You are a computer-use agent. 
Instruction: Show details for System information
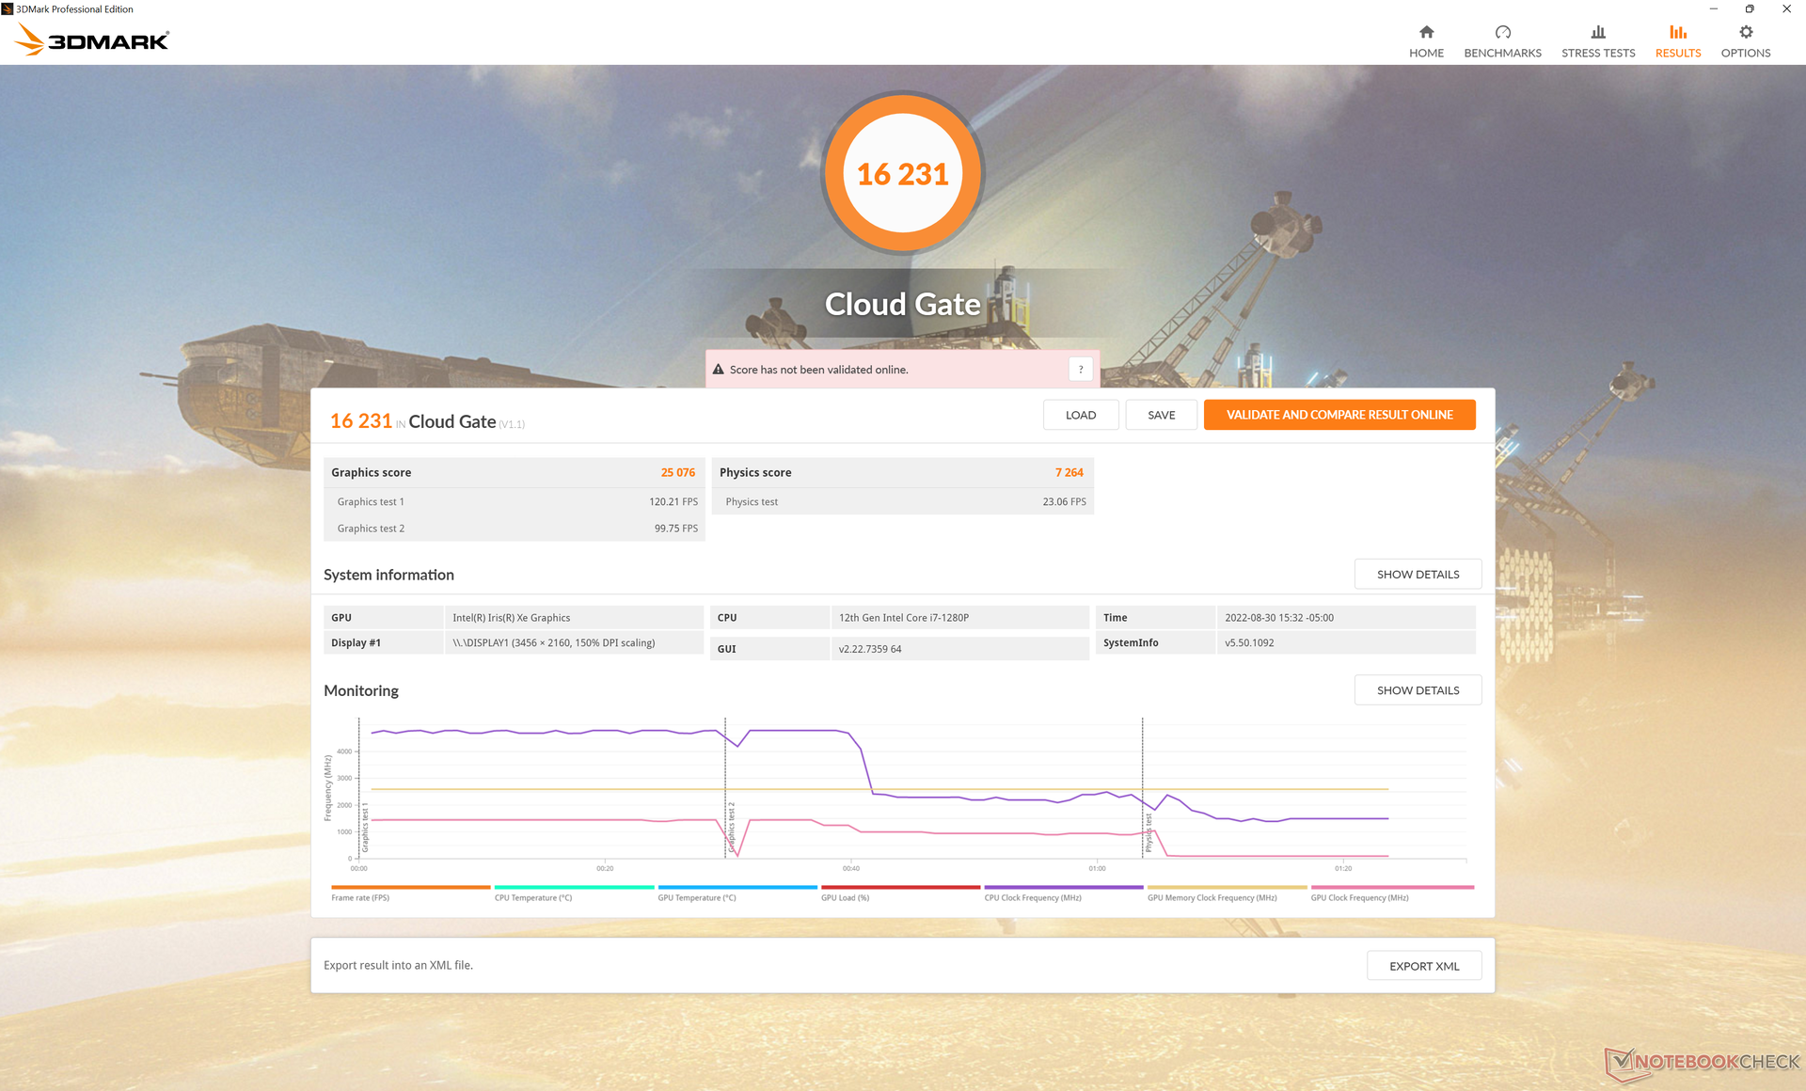pyautogui.click(x=1417, y=574)
